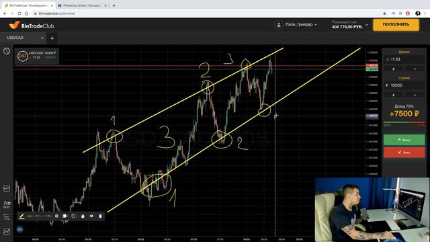Decrease trade amount with minus
Viewport: 430px width, 242px height.
point(415,95)
